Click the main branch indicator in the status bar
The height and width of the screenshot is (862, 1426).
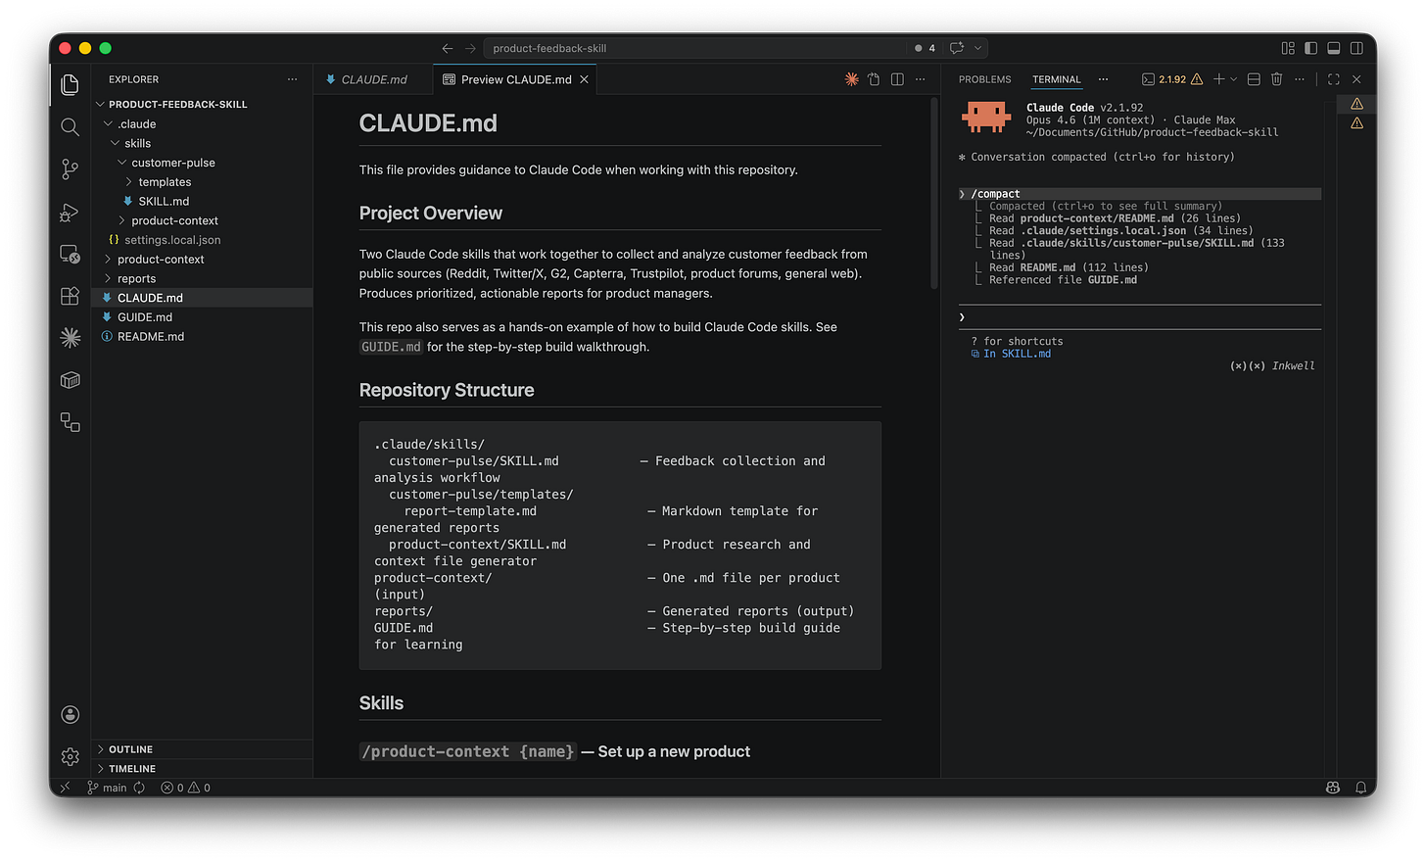[x=112, y=787]
